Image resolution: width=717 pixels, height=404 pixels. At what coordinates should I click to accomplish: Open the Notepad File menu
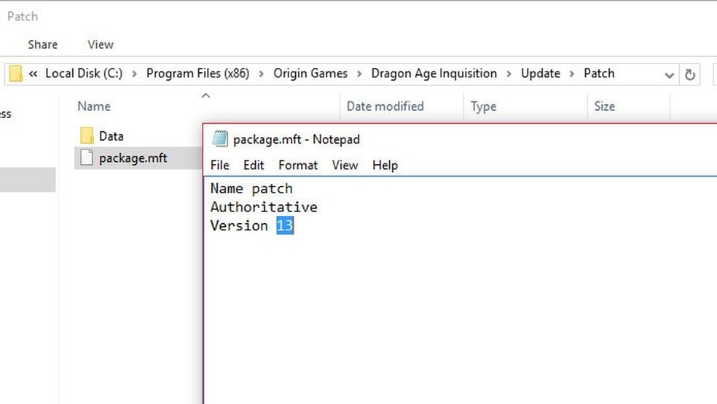click(x=219, y=165)
